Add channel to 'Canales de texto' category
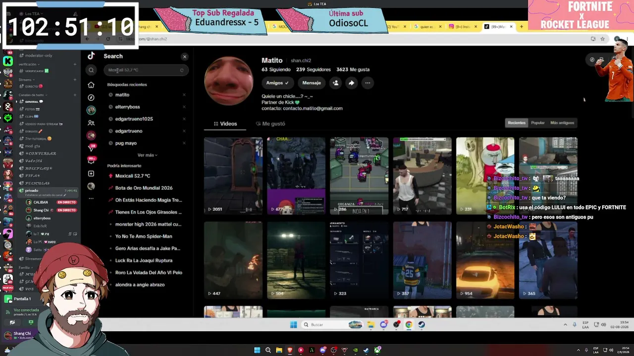Screen dimensions: 634x356 [x=75, y=95]
